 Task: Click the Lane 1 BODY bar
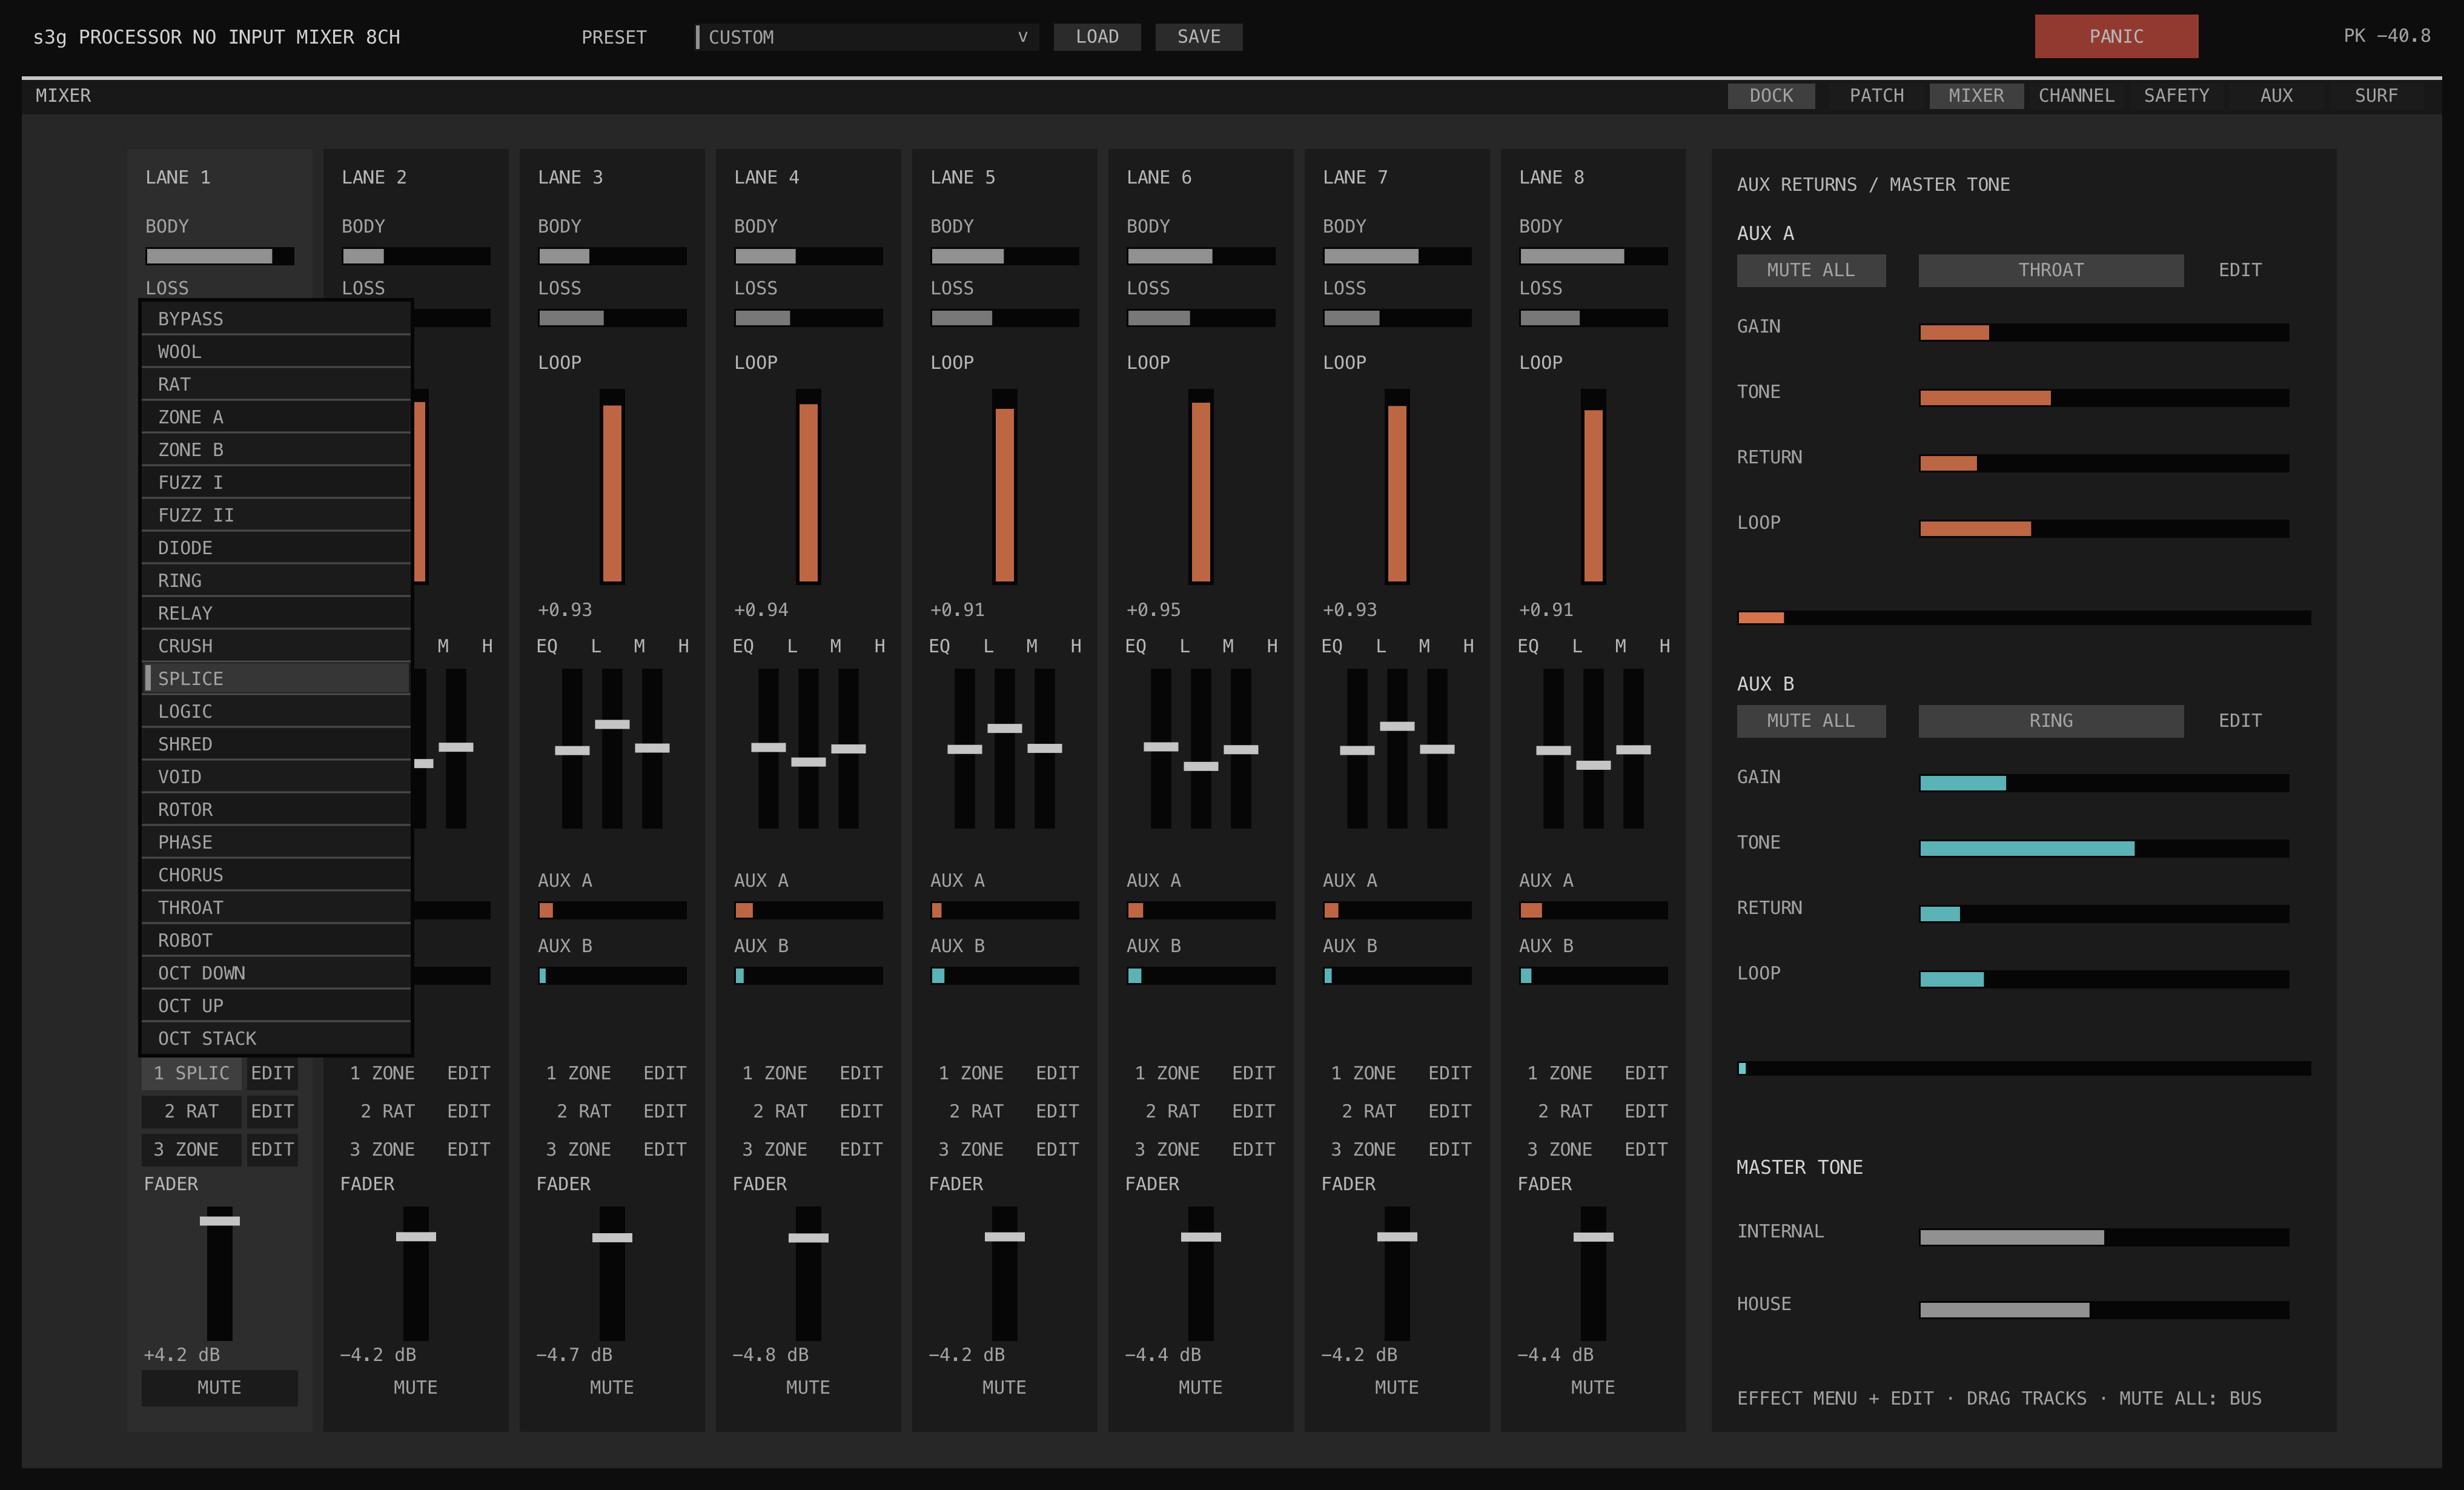[220, 257]
